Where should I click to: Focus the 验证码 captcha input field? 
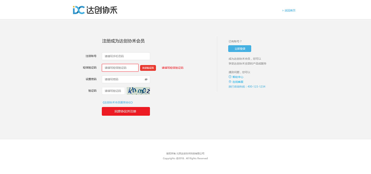113,91
